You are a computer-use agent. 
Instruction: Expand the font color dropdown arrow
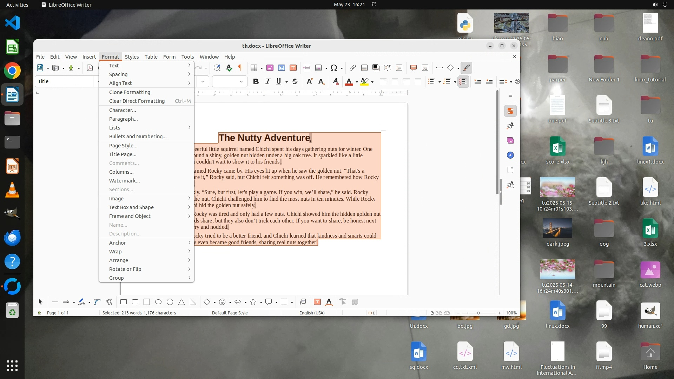(357, 82)
